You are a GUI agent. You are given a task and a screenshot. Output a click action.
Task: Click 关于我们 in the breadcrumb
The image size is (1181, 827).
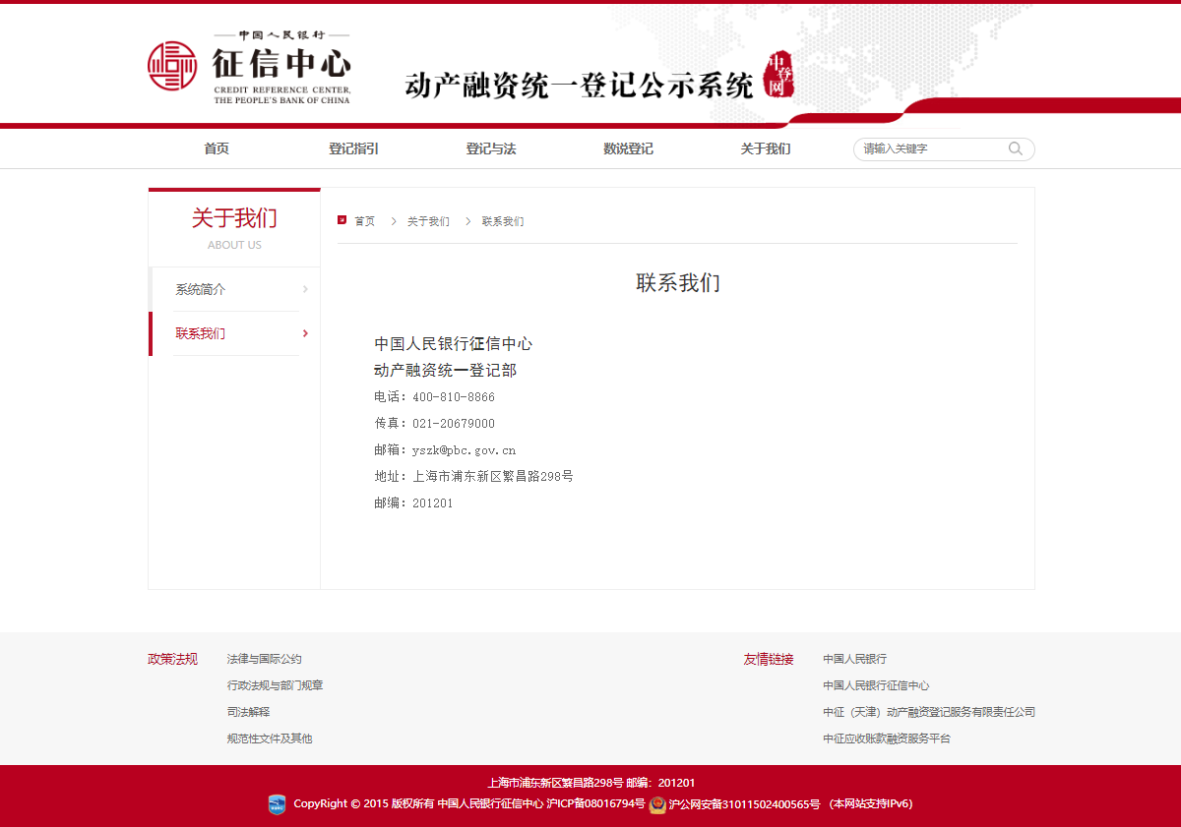pyautogui.click(x=428, y=221)
